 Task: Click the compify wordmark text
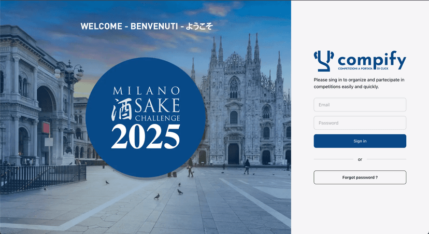click(372, 60)
